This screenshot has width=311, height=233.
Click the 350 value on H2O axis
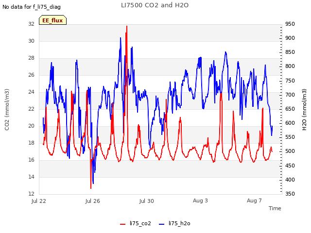click(290, 194)
